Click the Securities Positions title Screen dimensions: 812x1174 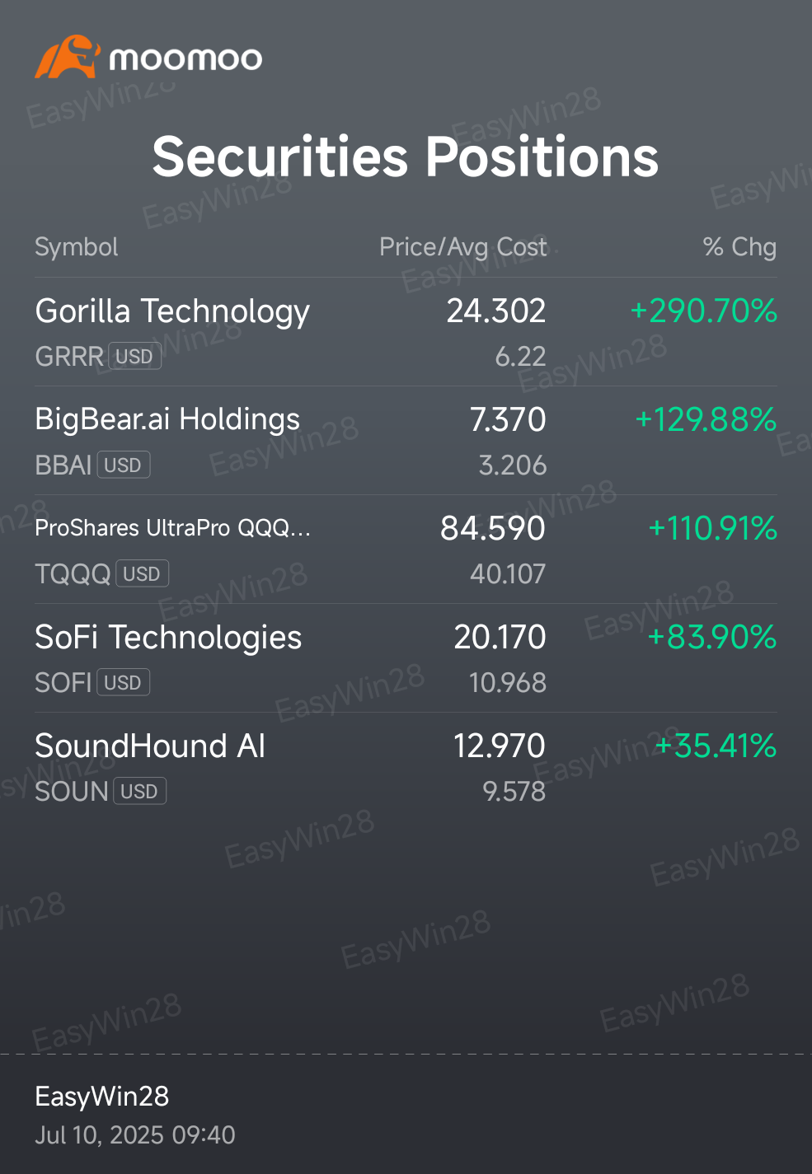[x=406, y=157]
